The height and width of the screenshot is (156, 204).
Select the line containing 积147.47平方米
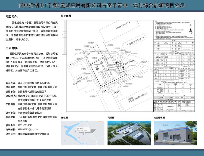coord(32,62)
